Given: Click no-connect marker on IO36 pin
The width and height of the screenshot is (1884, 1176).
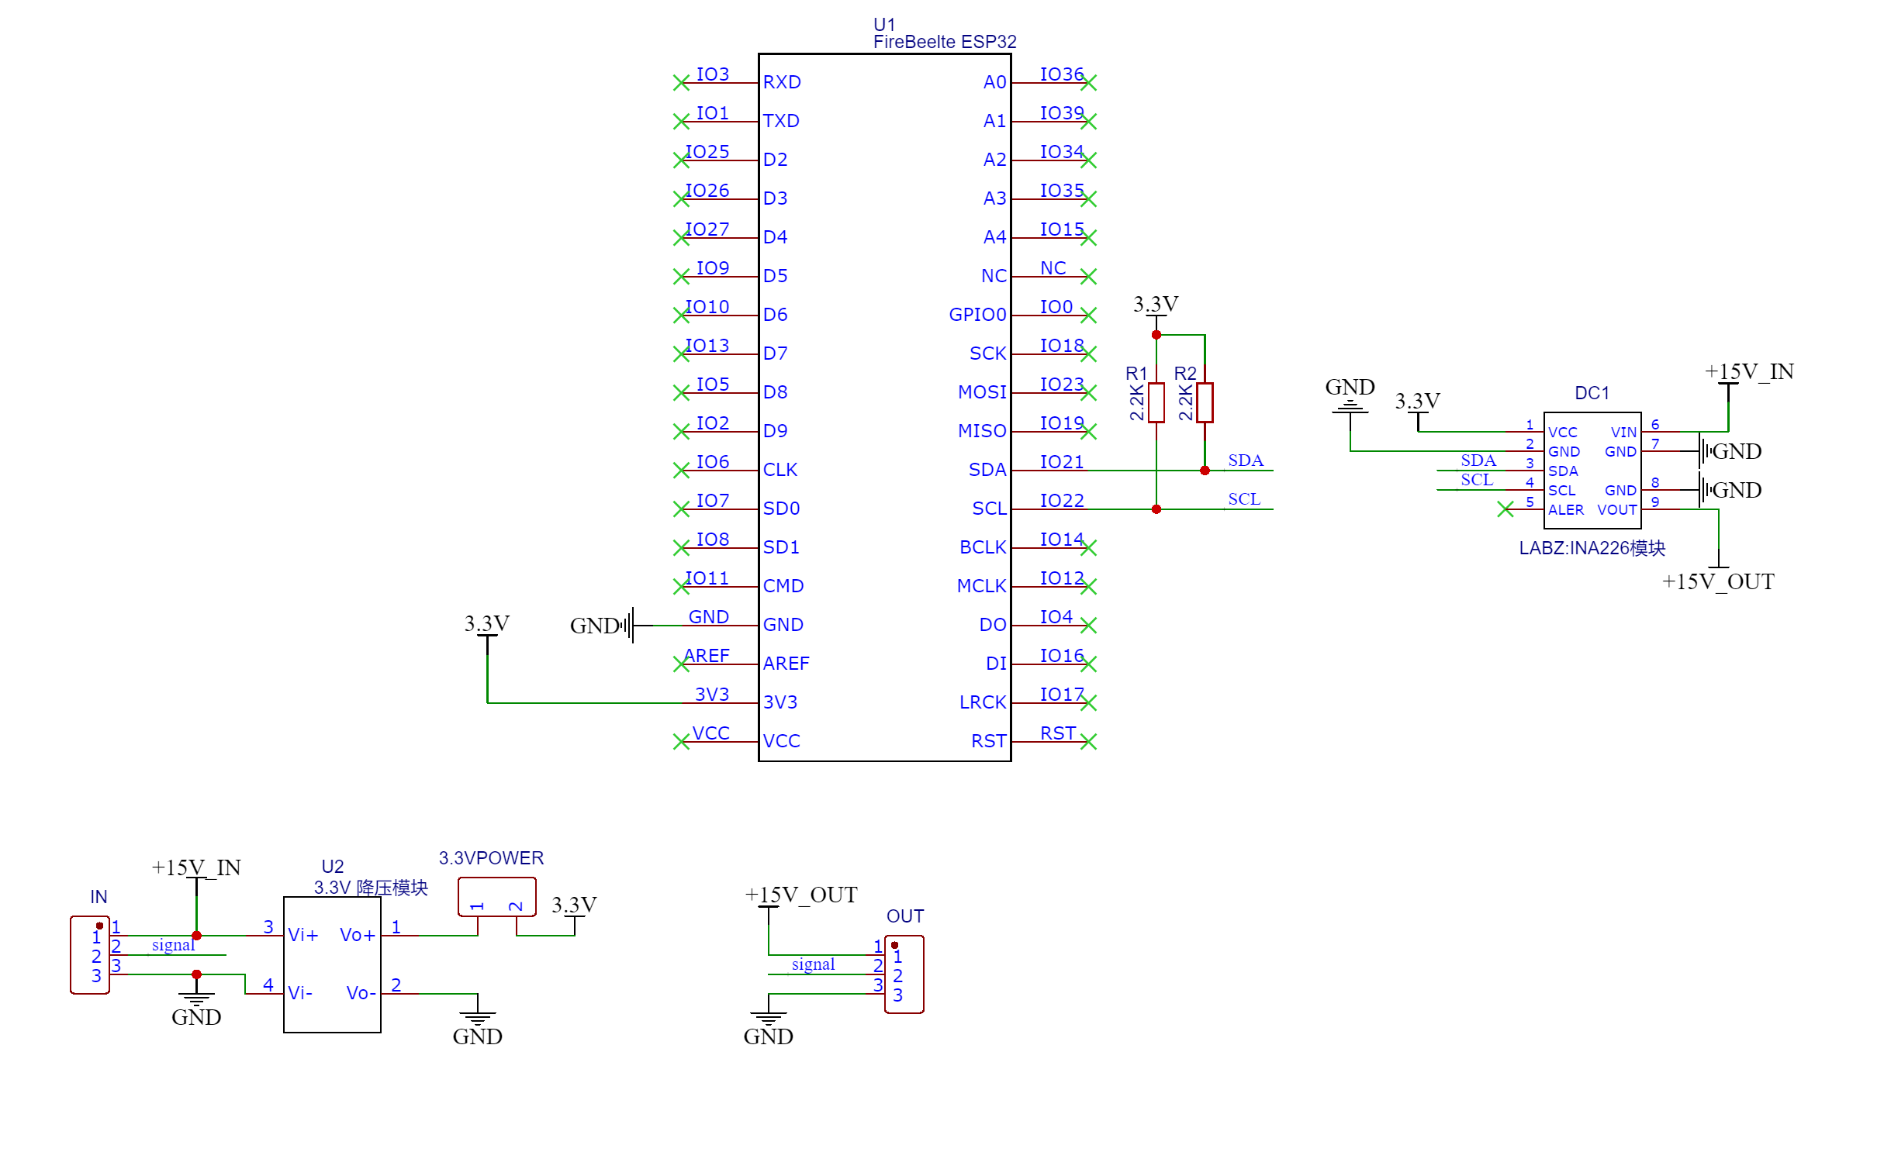Looking at the screenshot, I should pos(1089,82).
